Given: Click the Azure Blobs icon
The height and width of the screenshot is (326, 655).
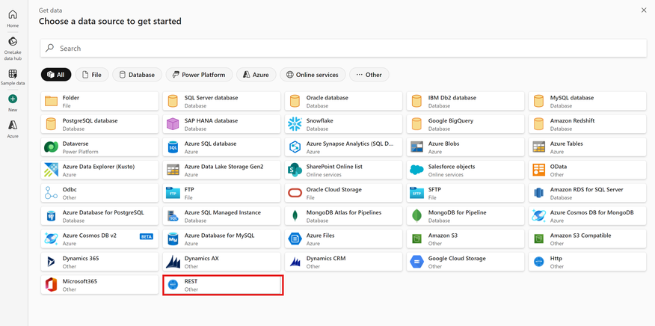Looking at the screenshot, I should click(416, 147).
